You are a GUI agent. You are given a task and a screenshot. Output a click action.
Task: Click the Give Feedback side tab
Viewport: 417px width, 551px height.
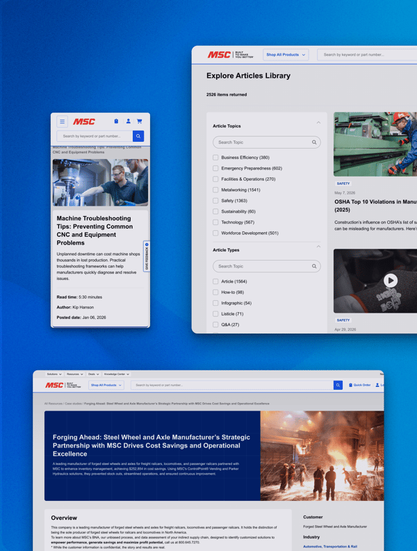click(147, 256)
